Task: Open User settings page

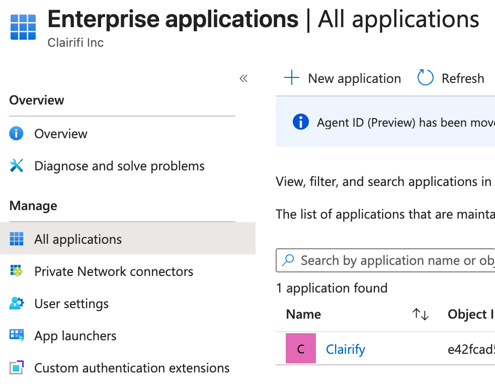Action: click(71, 304)
